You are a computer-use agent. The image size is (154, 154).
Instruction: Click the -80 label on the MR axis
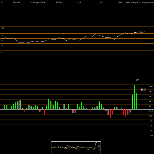(150, 131)
